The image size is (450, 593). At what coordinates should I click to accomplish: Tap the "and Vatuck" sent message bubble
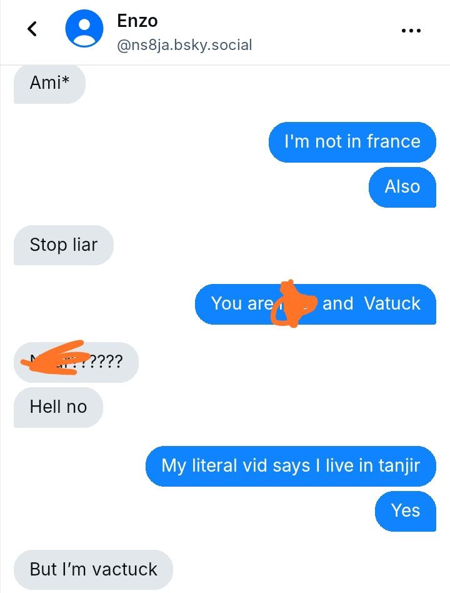point(316,303)
